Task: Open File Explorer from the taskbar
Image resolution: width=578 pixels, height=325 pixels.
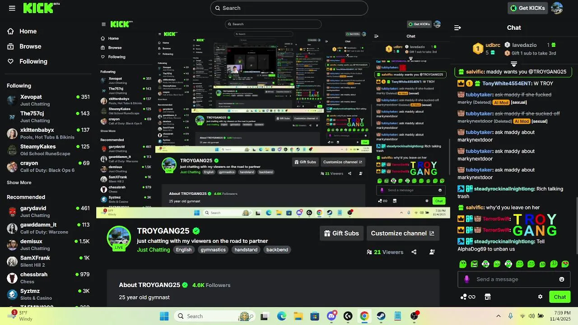Action: point(298,316)
